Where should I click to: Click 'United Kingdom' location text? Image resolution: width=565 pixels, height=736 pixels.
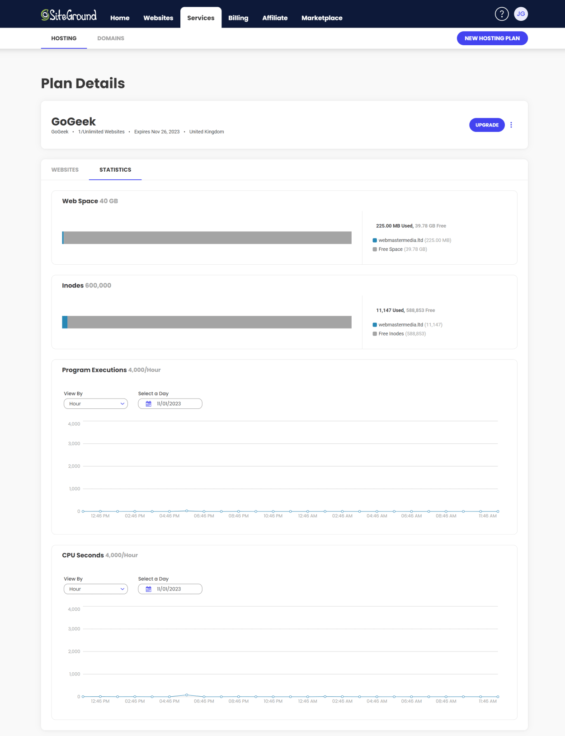click(207, 132)
